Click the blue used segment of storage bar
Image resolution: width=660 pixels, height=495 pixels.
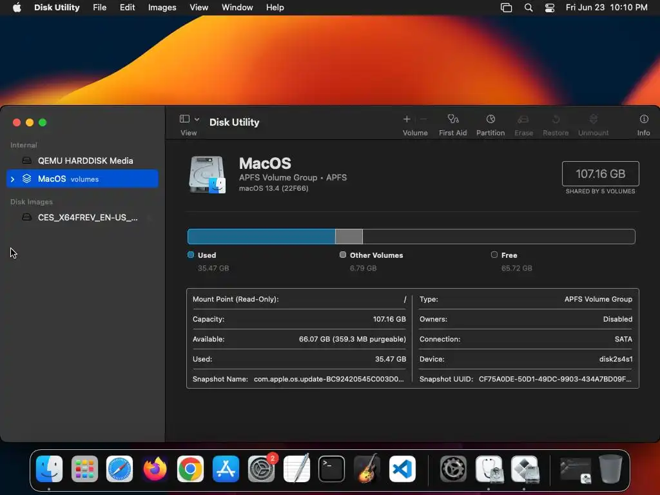262,237
